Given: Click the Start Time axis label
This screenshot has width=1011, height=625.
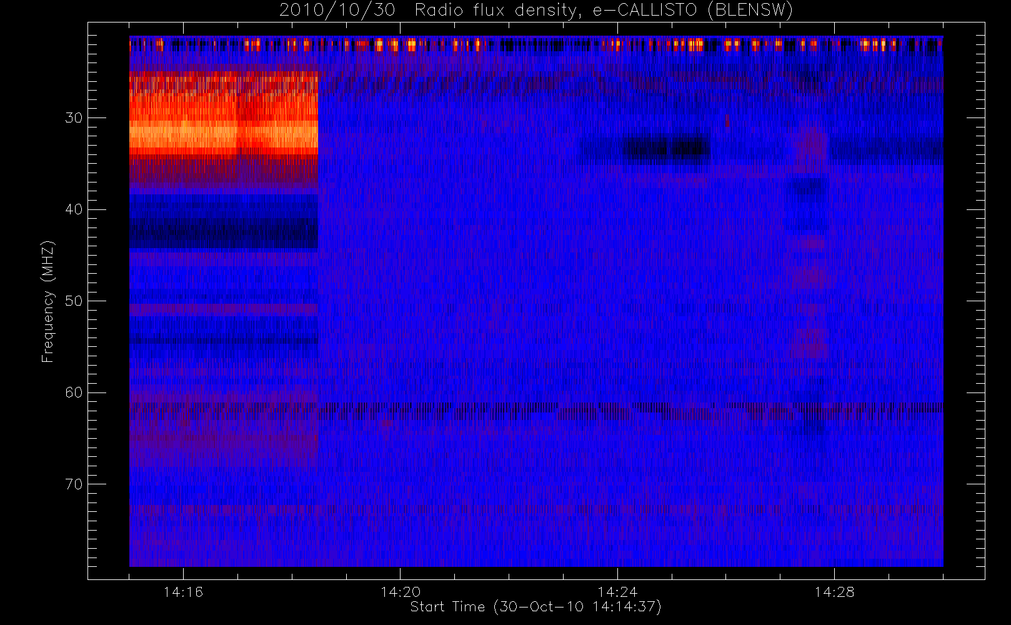Looking at the screenshot, I should click(x=535, y=607).
